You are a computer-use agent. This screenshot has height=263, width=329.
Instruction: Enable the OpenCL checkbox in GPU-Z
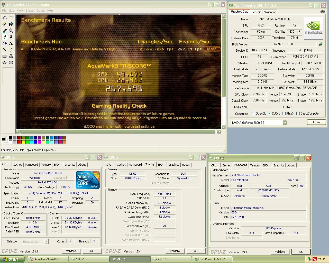[x=253, y=114]
